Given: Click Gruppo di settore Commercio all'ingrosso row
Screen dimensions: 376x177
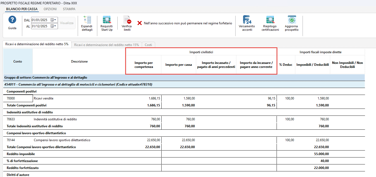Looking at the screenshot, I should [x=184, y=78].
